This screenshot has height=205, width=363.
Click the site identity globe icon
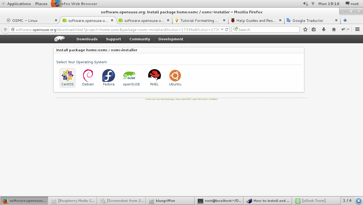(13, 29)
